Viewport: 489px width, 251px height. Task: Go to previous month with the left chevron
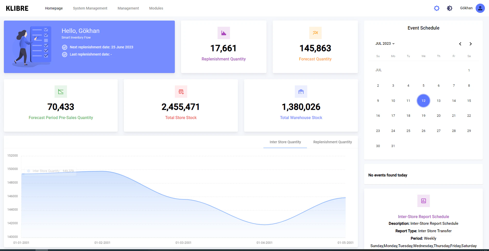coord(460,44)
